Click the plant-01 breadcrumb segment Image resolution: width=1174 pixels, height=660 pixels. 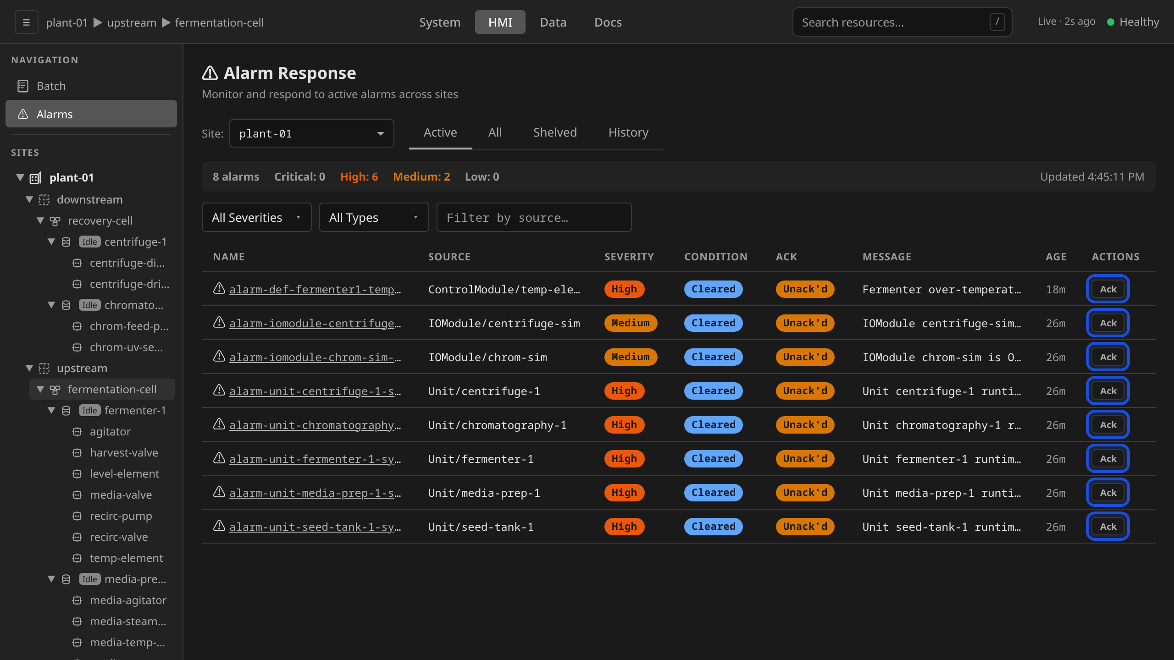coord(66,22)
